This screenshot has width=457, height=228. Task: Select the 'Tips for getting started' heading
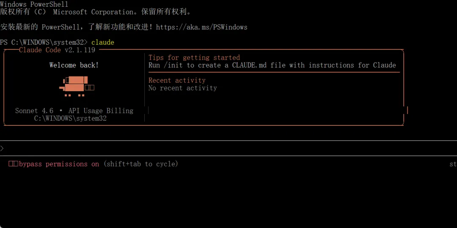(x=194, y=58)
